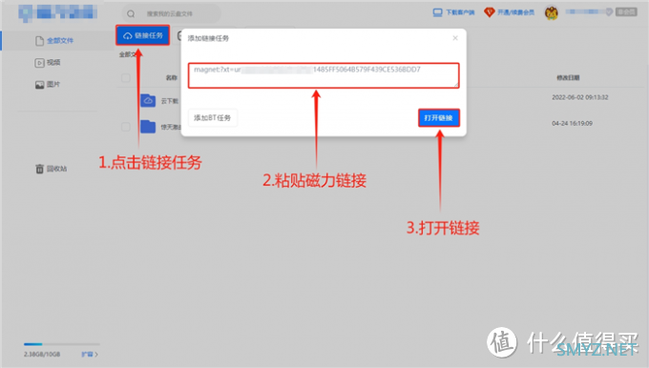649x368 pixels.
Task: Click the textarea resize grip corner
Action: (456, 85)
